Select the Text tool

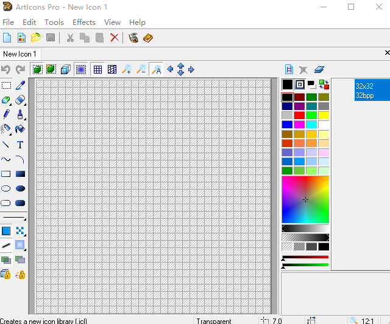pos(20,145)
